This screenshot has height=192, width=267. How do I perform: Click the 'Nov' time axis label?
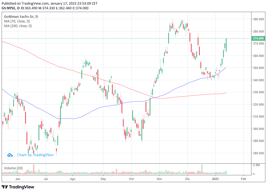coord(159,179)
